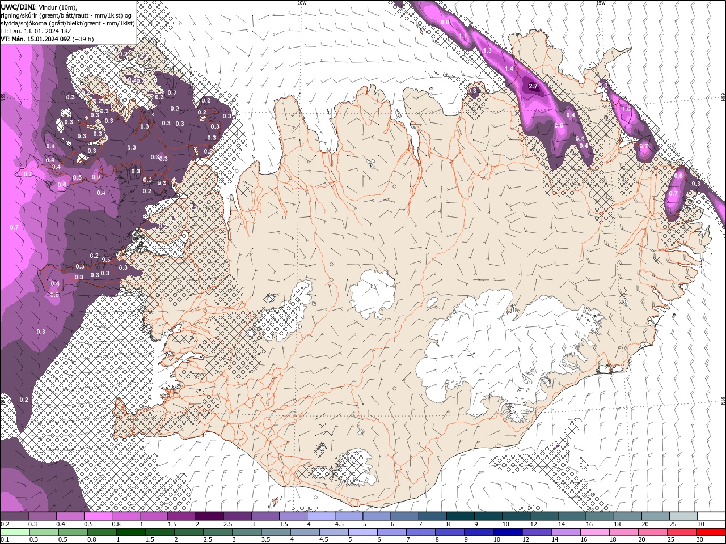Pick lower legend swatch between 0.3 and 0.5
726x544 pixels.
point(44,532)
